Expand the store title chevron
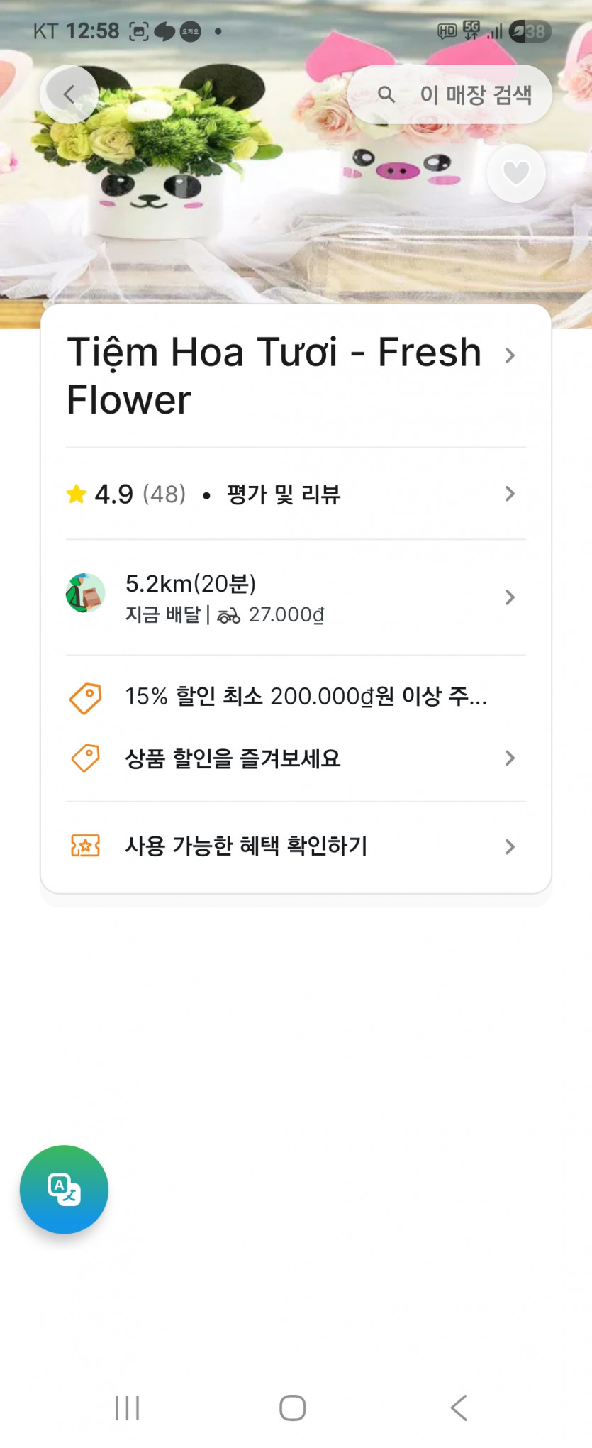592x1448 pixels. pos(510,355)
